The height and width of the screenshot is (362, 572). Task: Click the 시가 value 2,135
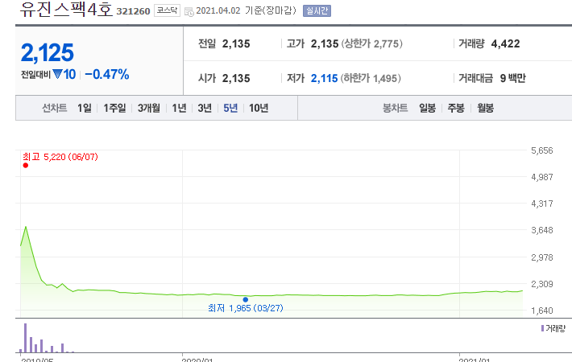click(x=236, y=78)
